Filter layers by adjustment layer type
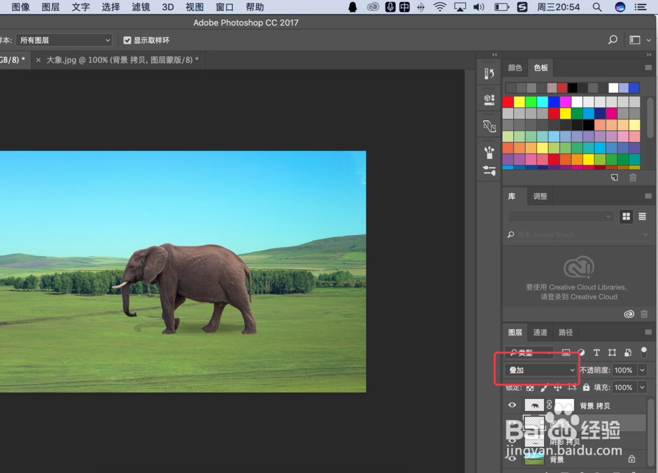The width and height of the screenshot is (658, 473). 581,352
